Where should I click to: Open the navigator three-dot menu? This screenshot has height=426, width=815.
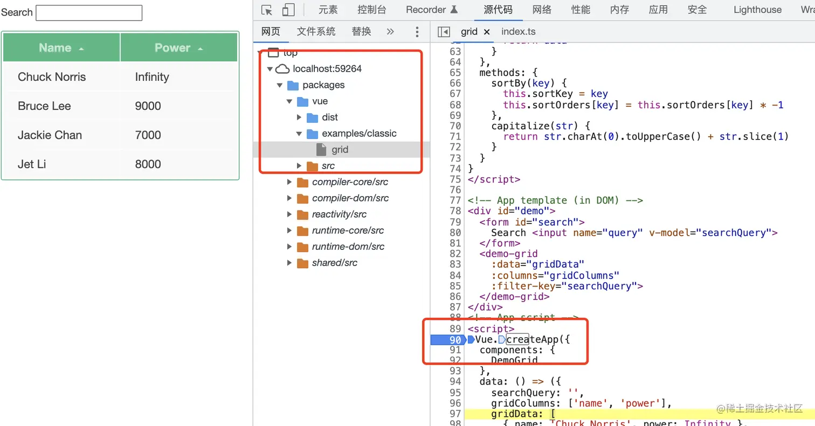(417, 32)
